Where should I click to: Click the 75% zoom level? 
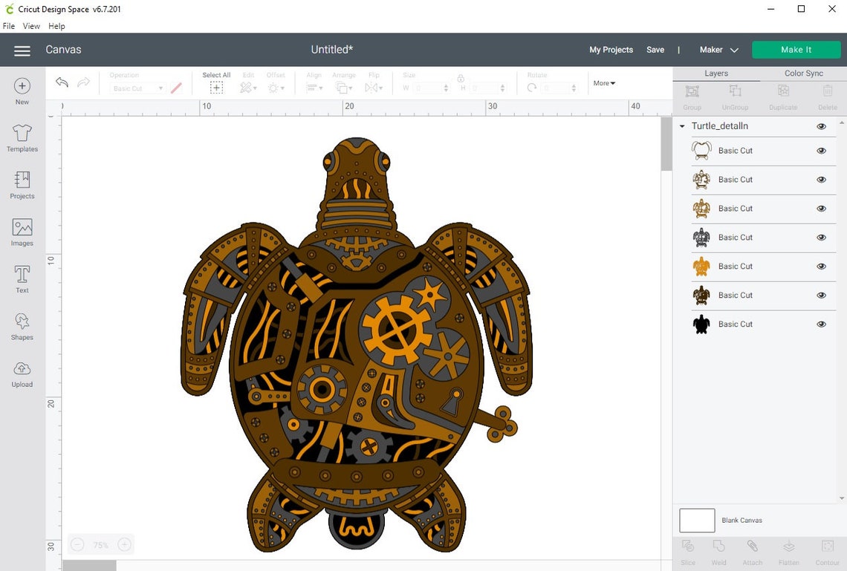coord(100,545)
